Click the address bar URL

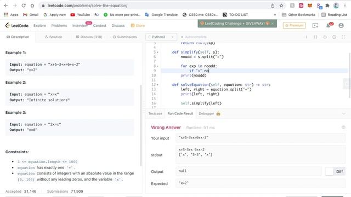coord(87,5)
